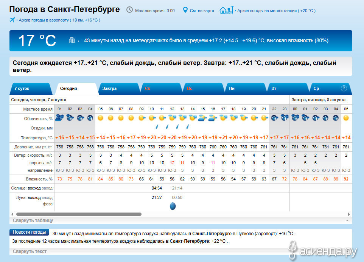
Task: Click the night cloud icon at hour 23
Action: tap(285, 118)
